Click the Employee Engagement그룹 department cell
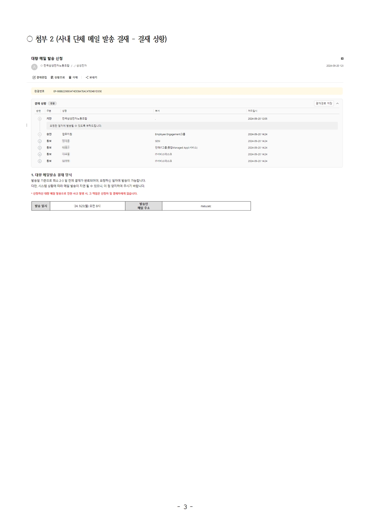This screenshot has width=370, height=524. [x=170, y=134]
